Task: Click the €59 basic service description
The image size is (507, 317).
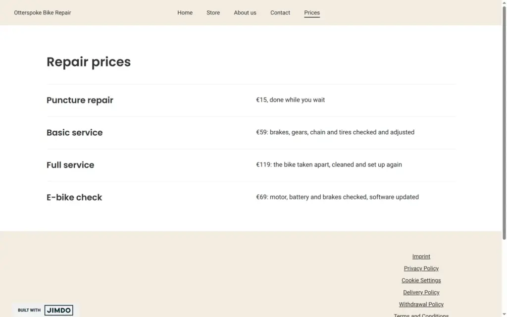Action: click(x=335, y=132)
